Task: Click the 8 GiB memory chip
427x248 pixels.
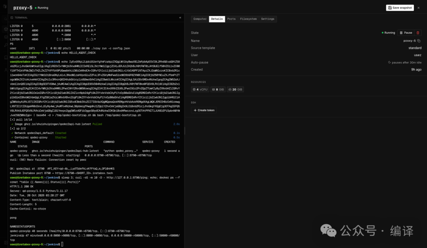Action: tap(218, 90)
